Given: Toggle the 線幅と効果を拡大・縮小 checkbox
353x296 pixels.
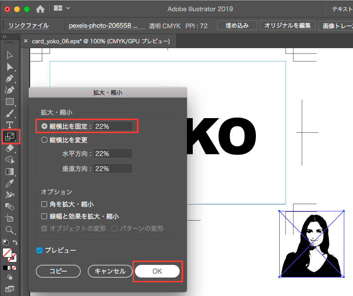Looking at the screenshot, I should (x=45, y=216).
